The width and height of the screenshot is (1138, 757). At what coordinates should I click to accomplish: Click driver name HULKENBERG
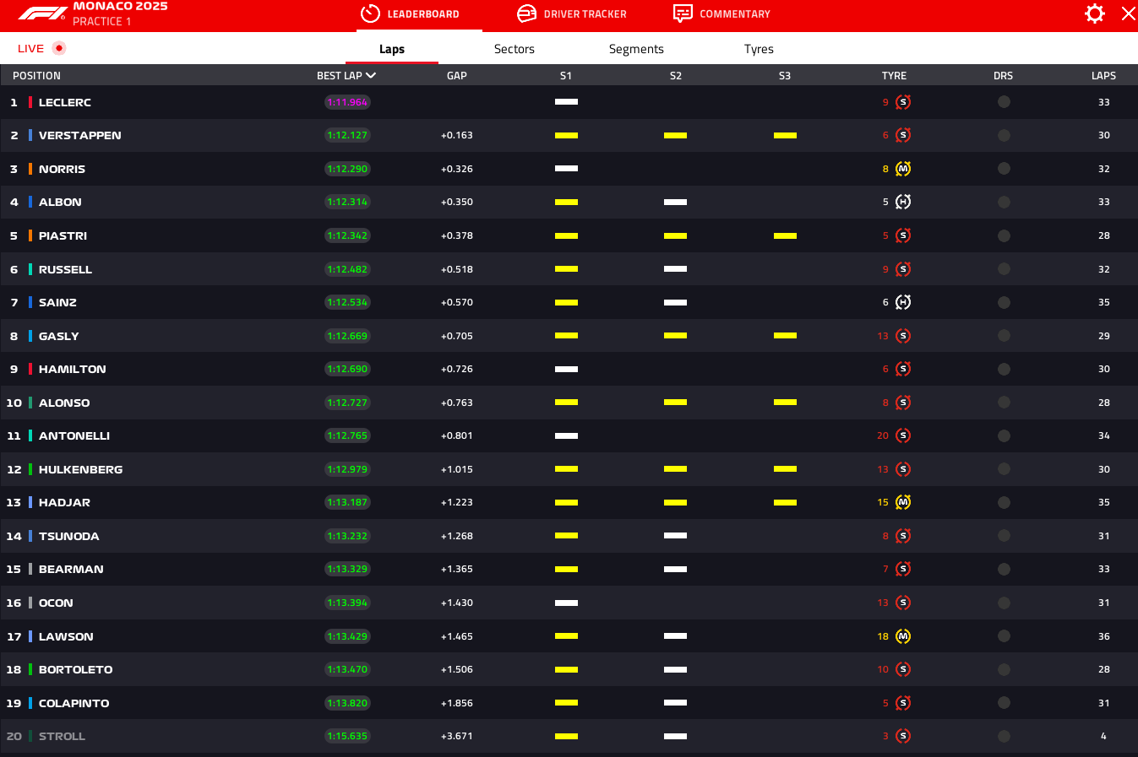coord(81,469)
